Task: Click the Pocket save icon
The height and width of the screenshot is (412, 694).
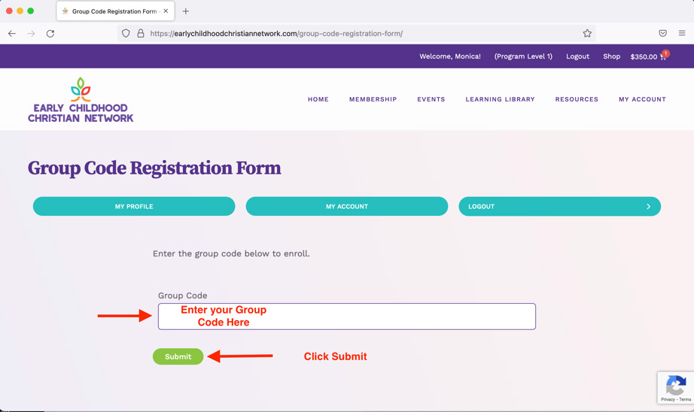Action: point(662,33)
